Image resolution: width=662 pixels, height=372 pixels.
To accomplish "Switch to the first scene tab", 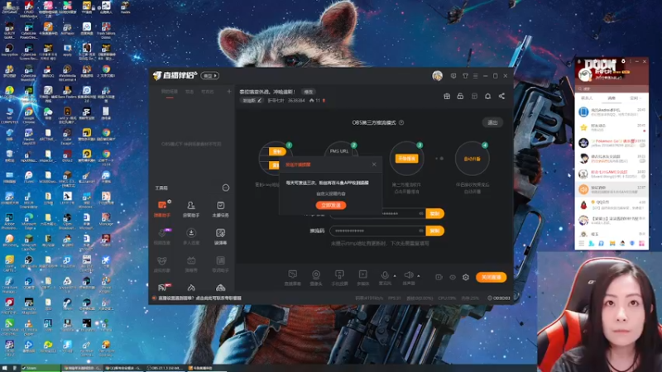I will (x=170, y=92).
